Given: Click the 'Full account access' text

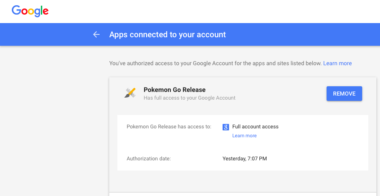Looking at the screenshot, I should click(x=255, y=127).
